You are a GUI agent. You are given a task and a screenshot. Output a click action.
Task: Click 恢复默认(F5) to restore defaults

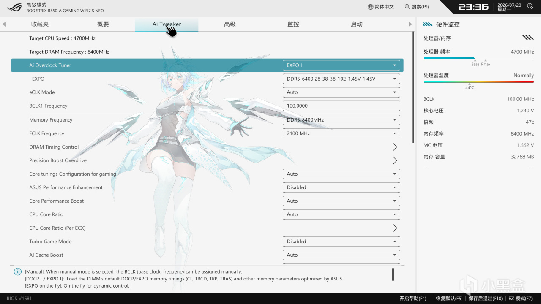pos(449,299)
